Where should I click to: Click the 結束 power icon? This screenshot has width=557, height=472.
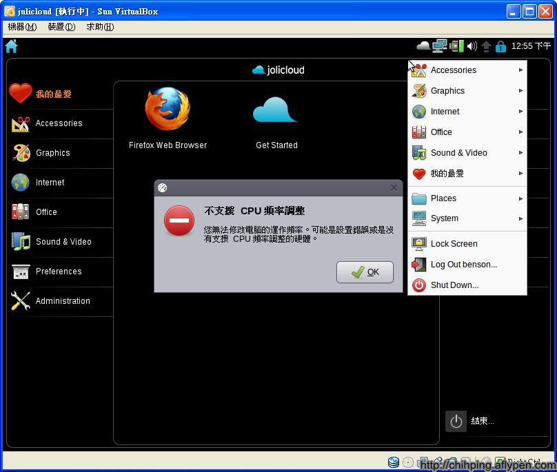click(456, 421)
